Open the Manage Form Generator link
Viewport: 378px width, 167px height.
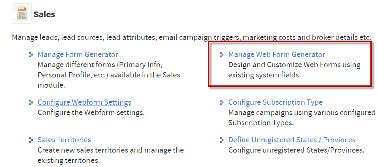(78, 55)
